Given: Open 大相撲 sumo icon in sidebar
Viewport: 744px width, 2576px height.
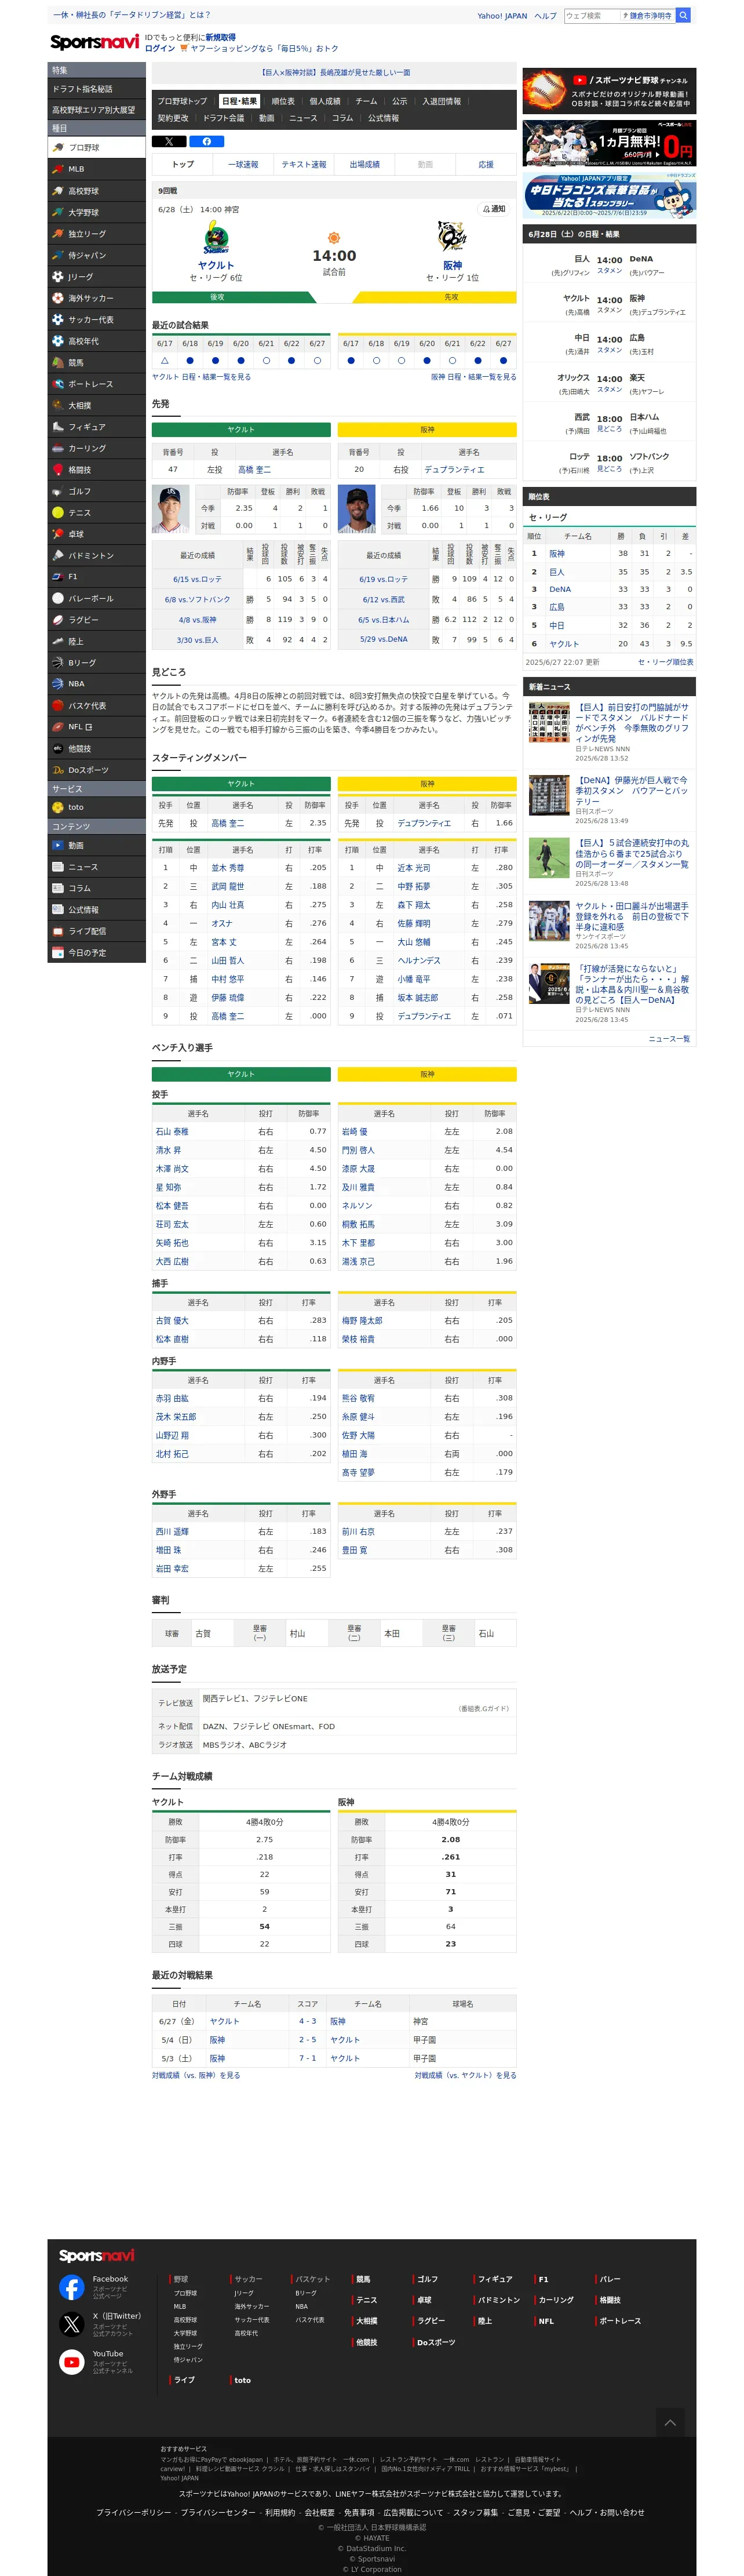Looking at the screenshot, I should coord(58,405).
